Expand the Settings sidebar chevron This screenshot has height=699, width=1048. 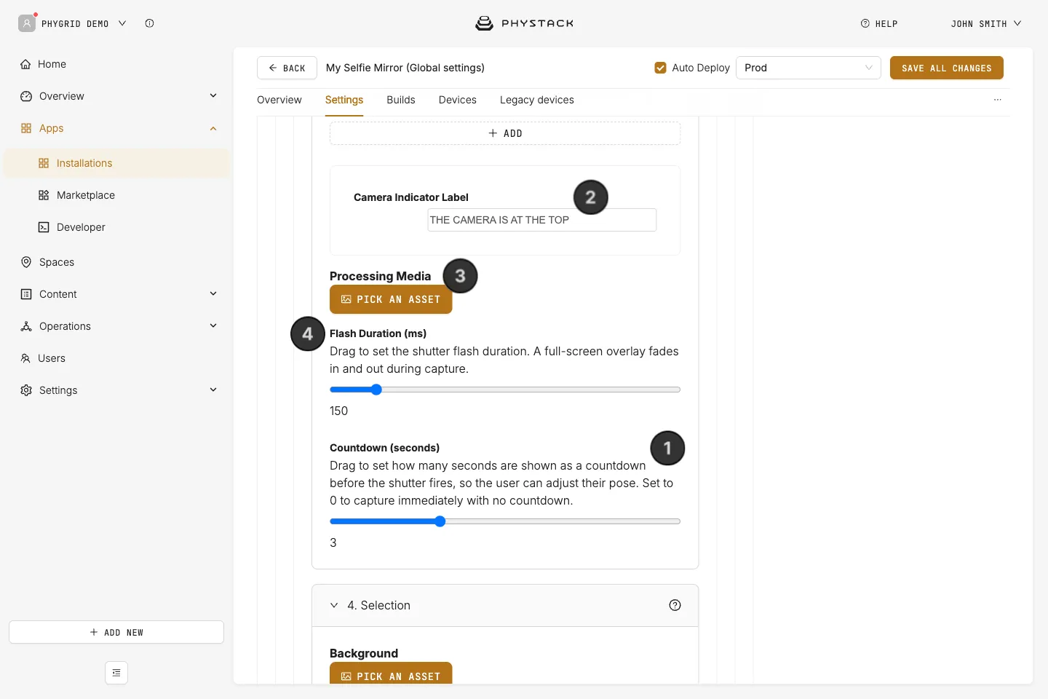(x=213, y=390)
